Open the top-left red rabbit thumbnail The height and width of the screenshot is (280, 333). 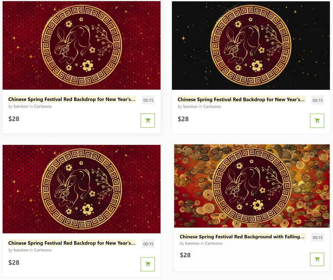(x=81, y=45)
